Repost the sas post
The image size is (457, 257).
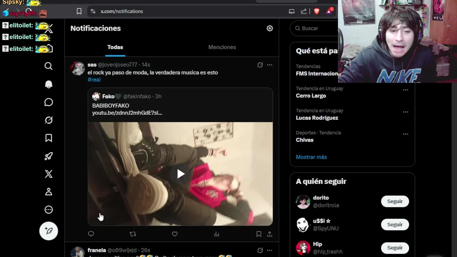(x=133, y=234)
